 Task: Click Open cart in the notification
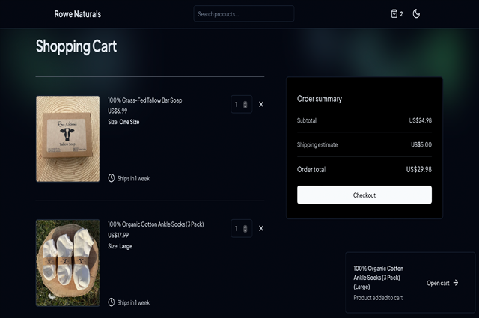click(438, 283)
